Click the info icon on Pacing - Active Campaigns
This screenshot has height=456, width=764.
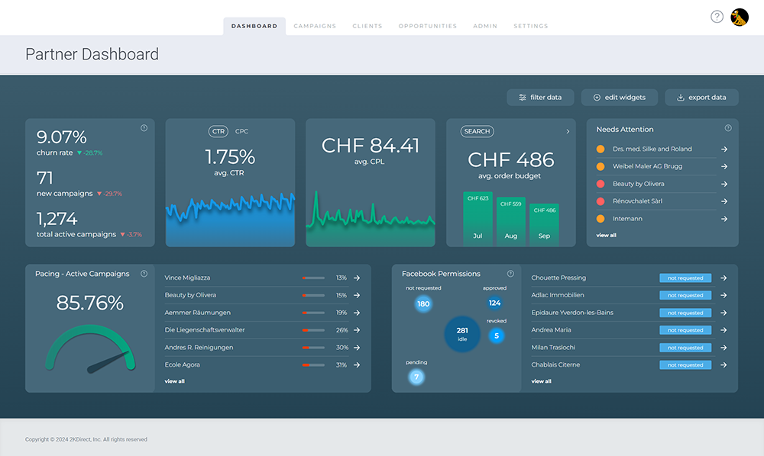[x=145, y=274]
